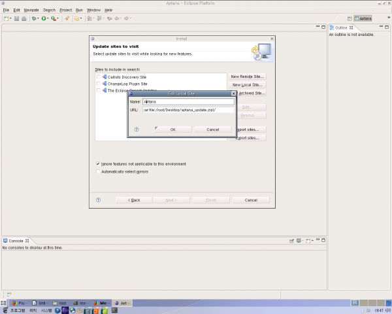Click the Open Perspective icon
392x314 pixels.
pyautogui.click(x=350, y=18)
